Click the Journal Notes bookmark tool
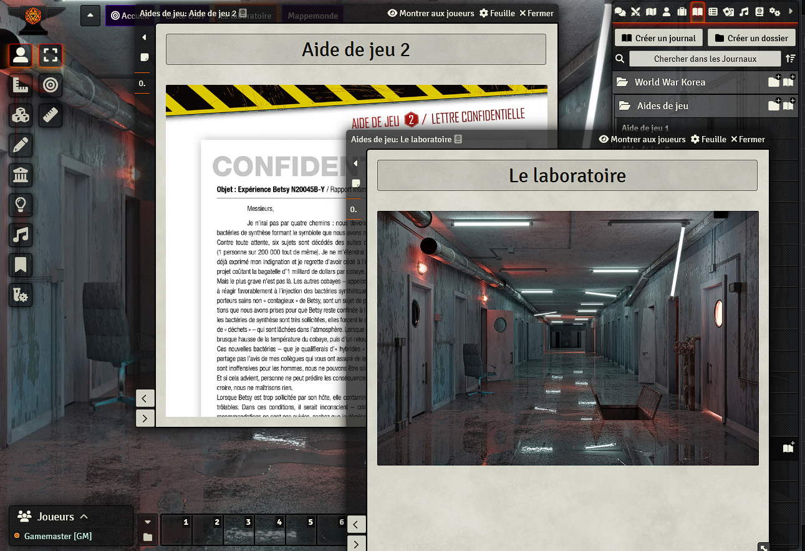The width and height of the screenshot is (805, 551). click(21, 265)
